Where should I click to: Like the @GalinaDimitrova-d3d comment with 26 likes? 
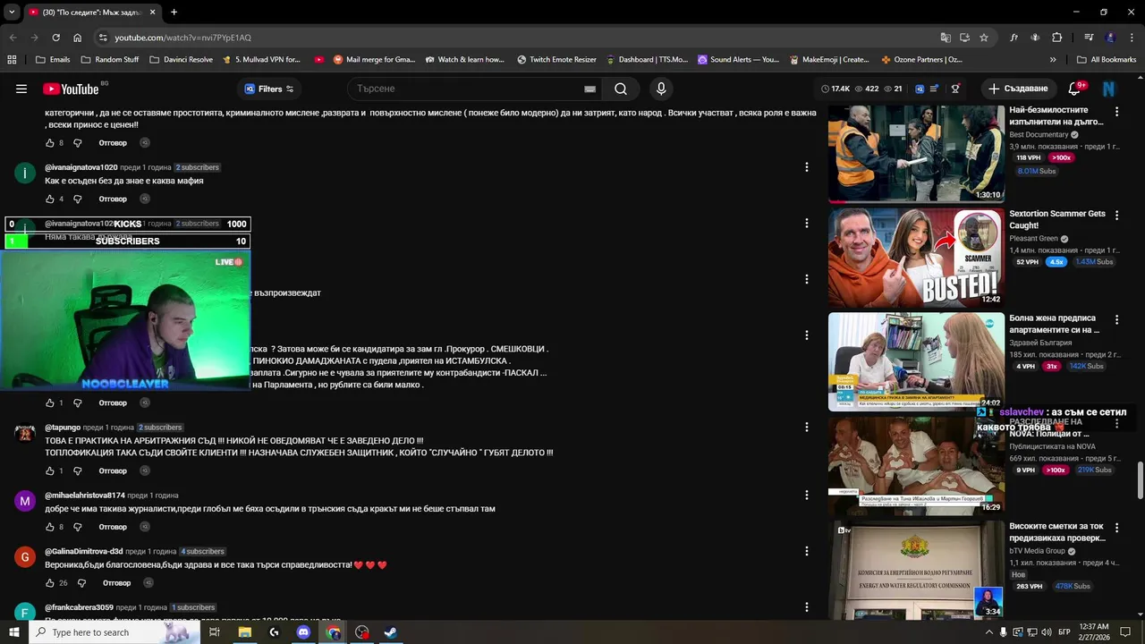pyautogui.click(x=50, y=583)
